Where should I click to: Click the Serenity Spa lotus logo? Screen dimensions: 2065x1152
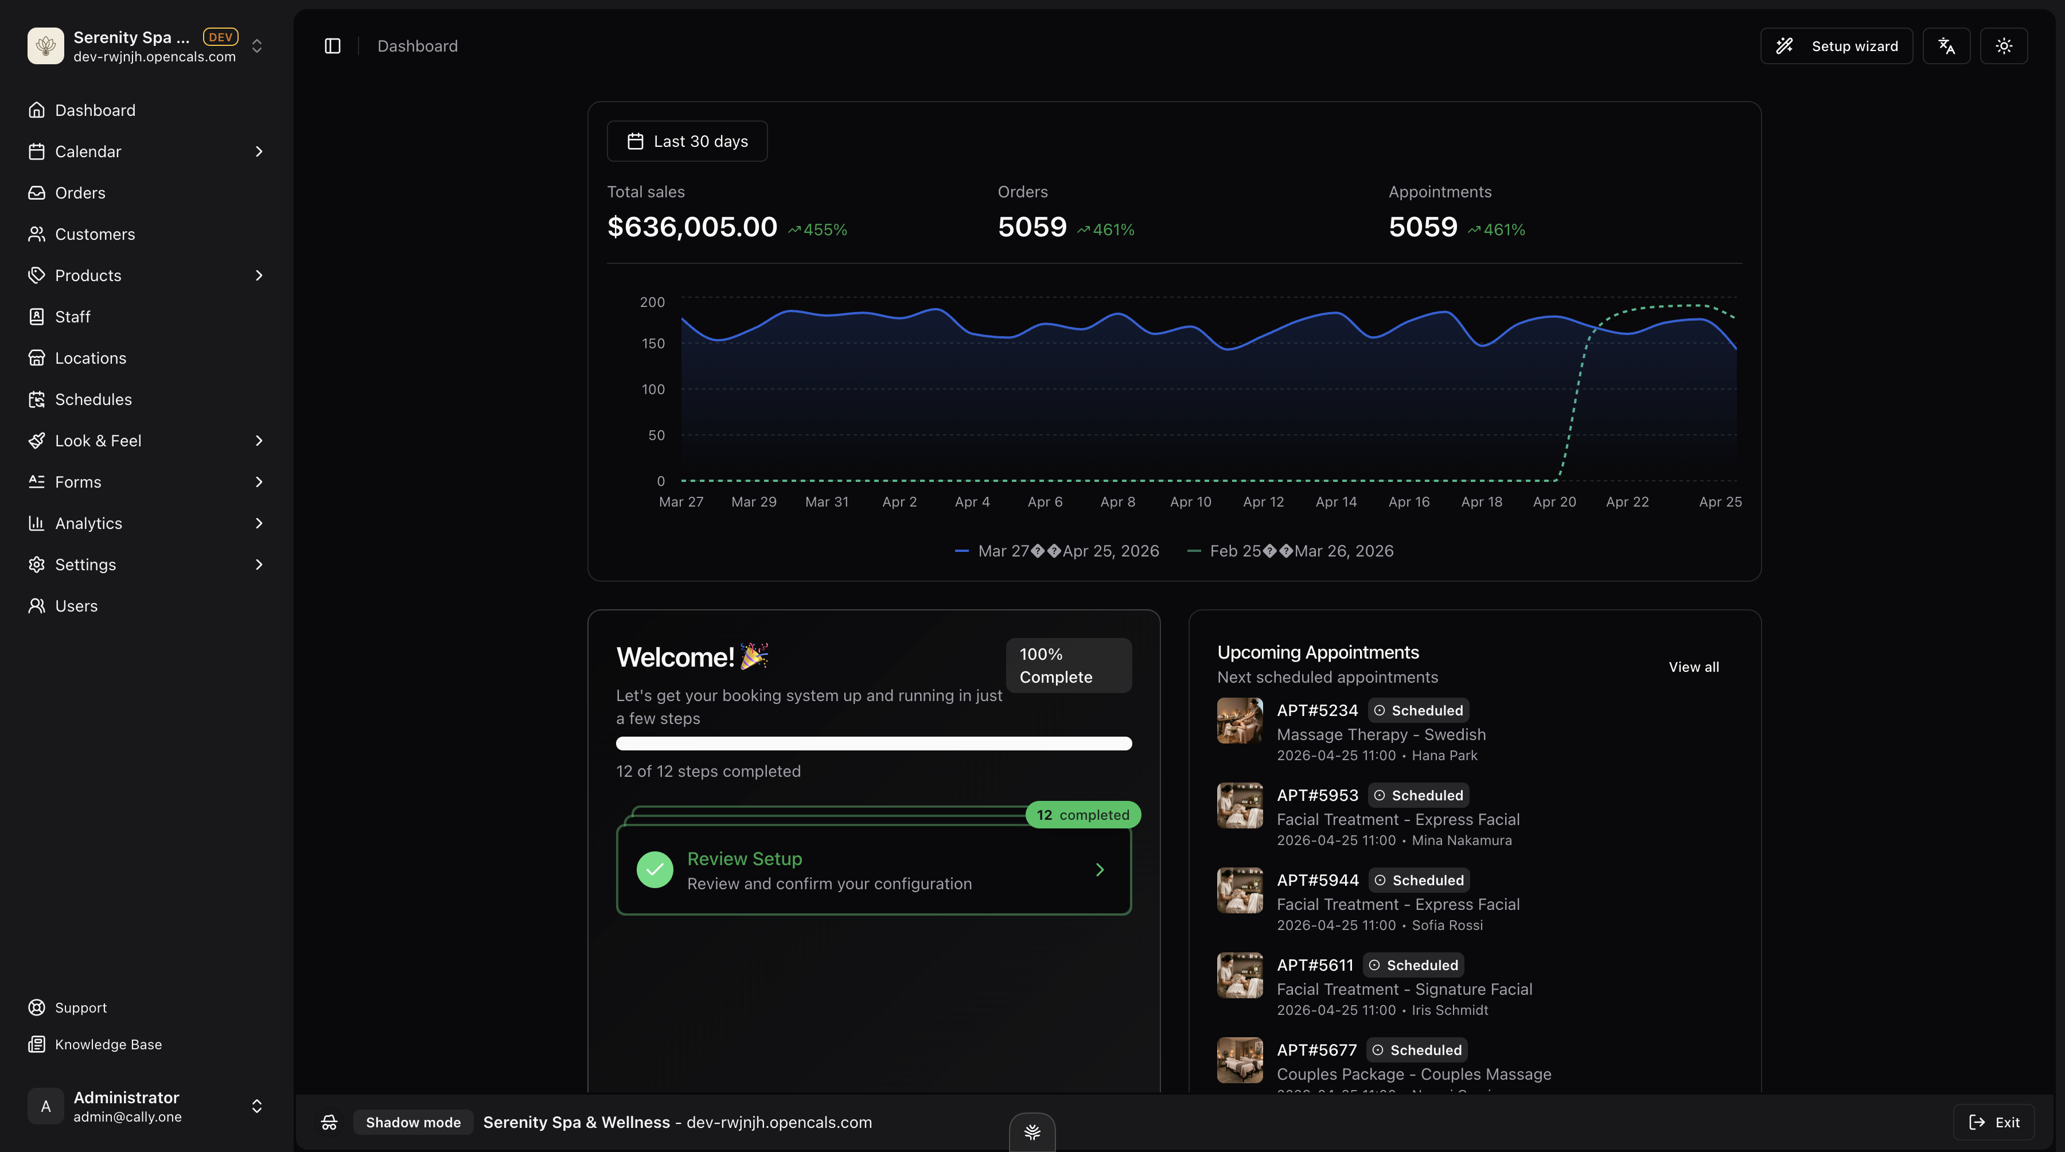point(46,46)
